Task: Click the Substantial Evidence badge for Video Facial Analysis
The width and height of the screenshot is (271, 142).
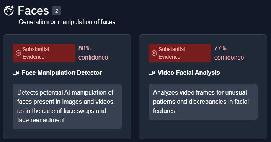Action: click(180, 53)
